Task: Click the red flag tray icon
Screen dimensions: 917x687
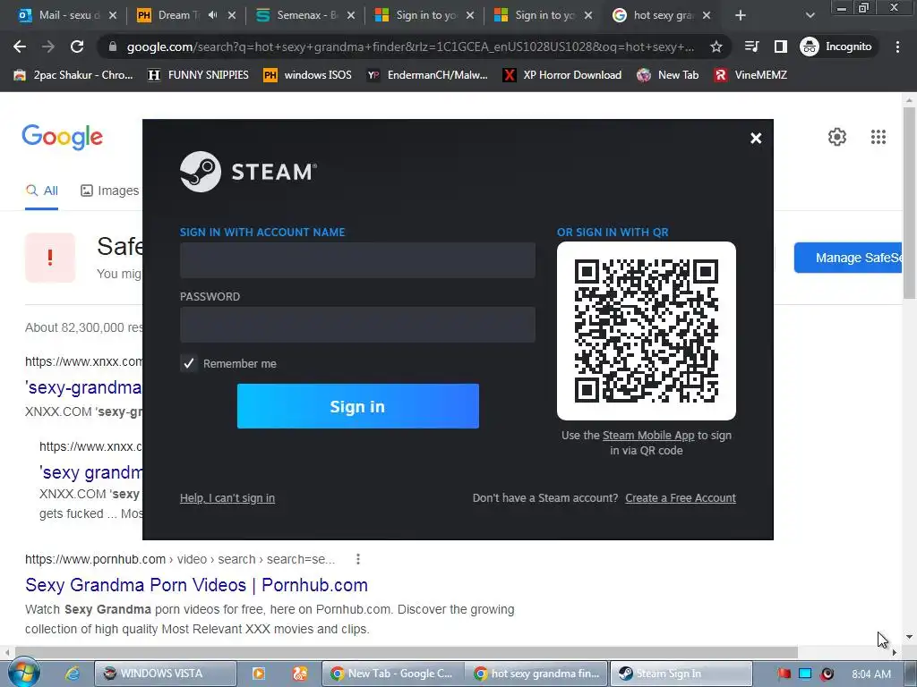Action: pyautogui.click(x=784, y=674)
